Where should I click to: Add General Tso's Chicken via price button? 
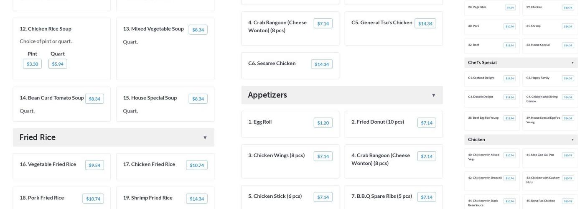425,23
